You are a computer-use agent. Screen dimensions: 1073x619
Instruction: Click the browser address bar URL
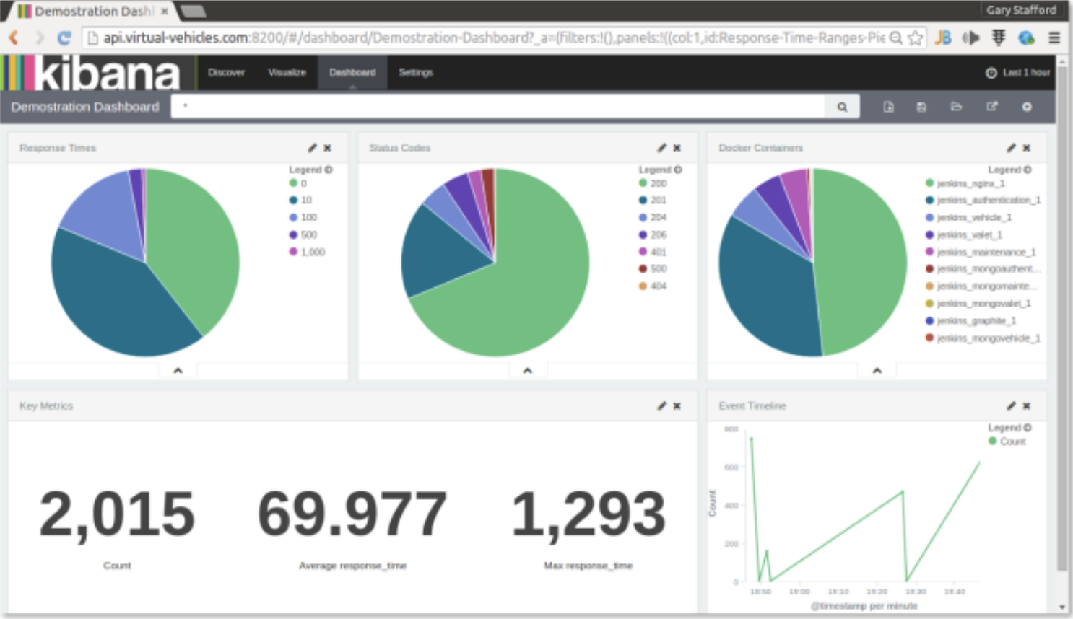click(x=494, y=38)
